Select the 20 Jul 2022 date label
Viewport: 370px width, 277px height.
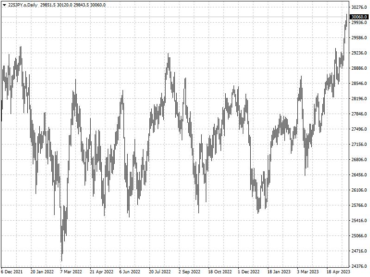pyautogui.click(x=160, y=272)
